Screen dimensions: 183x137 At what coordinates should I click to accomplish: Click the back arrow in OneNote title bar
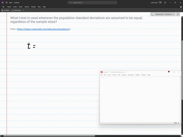(x=6, y=3)
